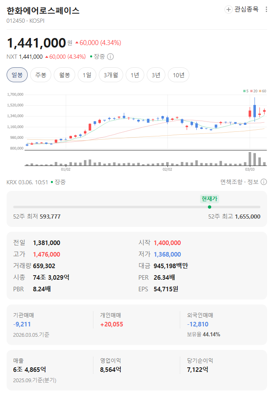This screenshot has height=395, width=272.
Task: Click the 1,700,000 price axis label
Action: (x=15, y=95)
